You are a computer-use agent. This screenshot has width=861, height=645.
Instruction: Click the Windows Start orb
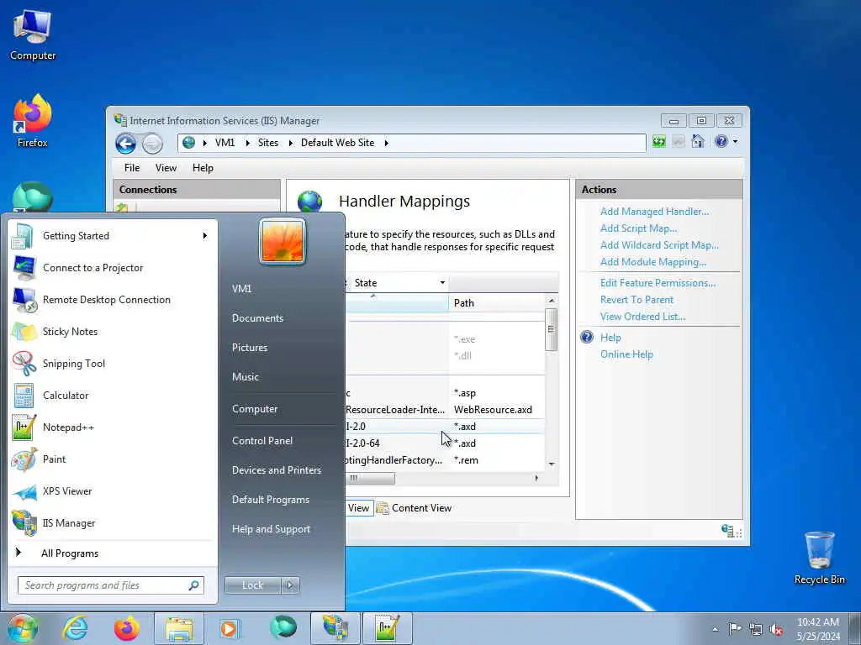pyautogui.click(x=23, y=628)
